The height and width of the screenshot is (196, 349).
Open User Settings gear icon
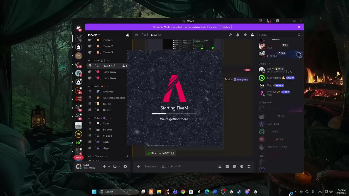pos(125,166)
